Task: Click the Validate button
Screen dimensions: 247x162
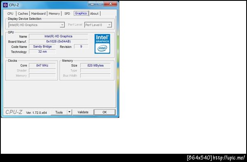Action: (83, 112)
